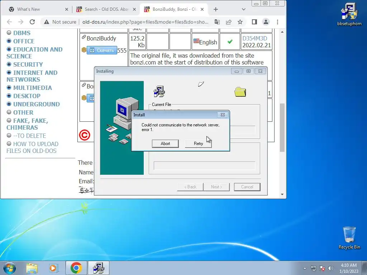Open File Explorer from taskbar
This screenshot has width=367, height=275.
pyautogui.click(x=32, y=268)
